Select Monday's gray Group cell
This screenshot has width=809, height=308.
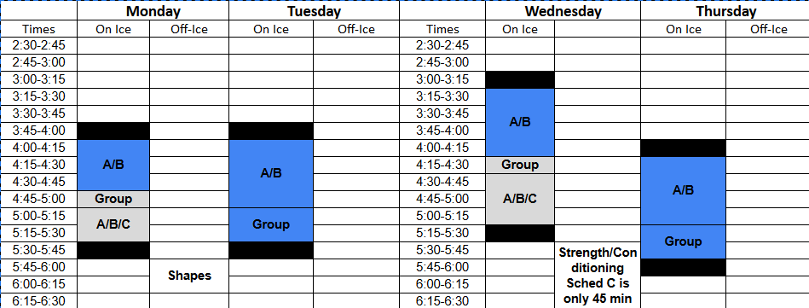pos(113,199)
